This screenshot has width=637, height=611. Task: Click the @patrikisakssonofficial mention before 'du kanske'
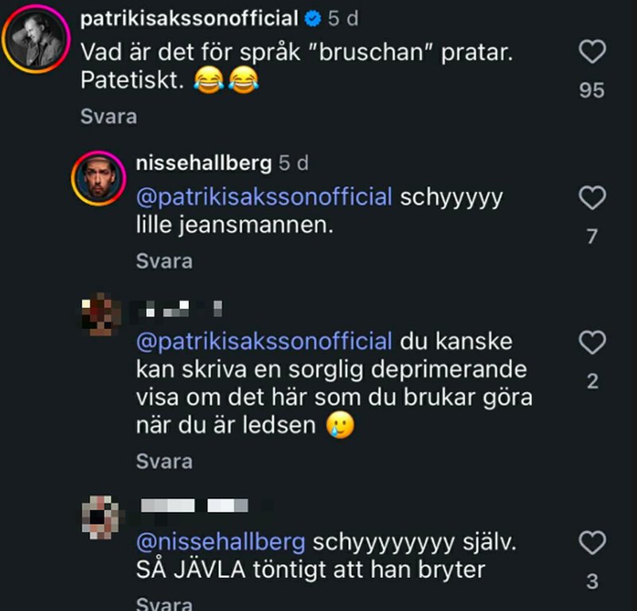click(264, 342)
